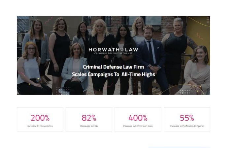The width and height of the screenshot is (234, 148).
Task: Select the 200% stat figure
Action: (x=40, y=118)
